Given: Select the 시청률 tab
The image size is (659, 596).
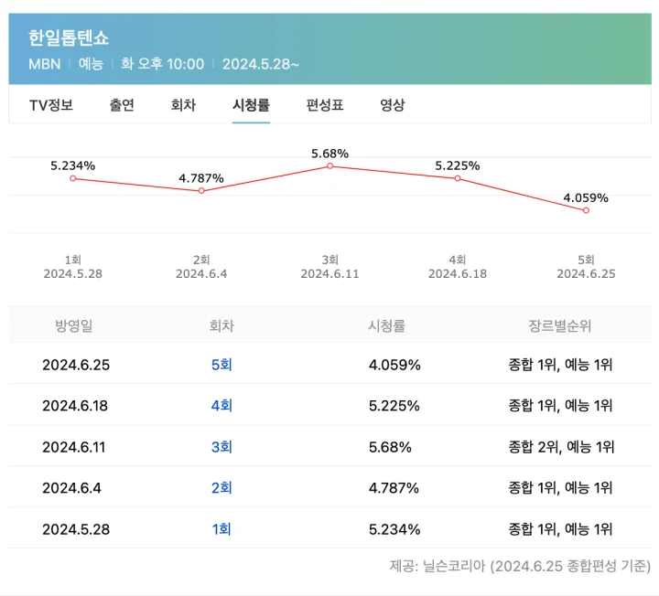Looking at the screenshot, I should [251, 105].
